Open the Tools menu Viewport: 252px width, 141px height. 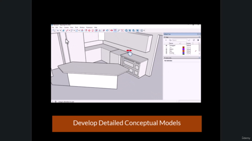tap(76, 27)
